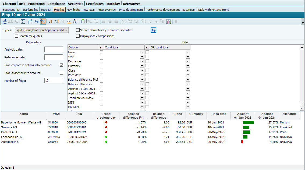305x170 pixels.
Task: Sort by the Close column header
Action: point(178,114)
